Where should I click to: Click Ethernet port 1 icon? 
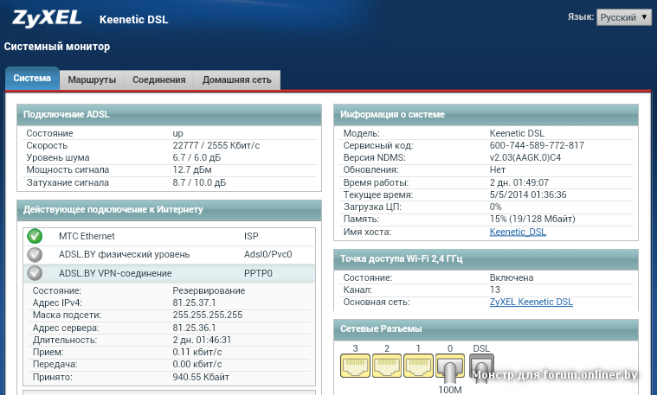(418, 366)
